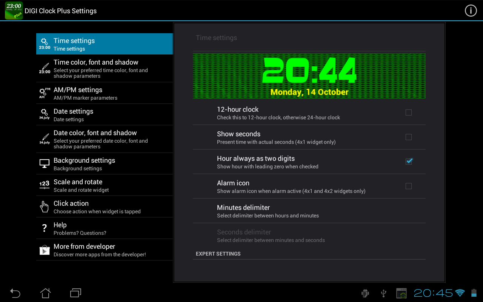The image size is (483, 302).
Task: Expand EXPERT SETTINGS section
Action: 218,253
